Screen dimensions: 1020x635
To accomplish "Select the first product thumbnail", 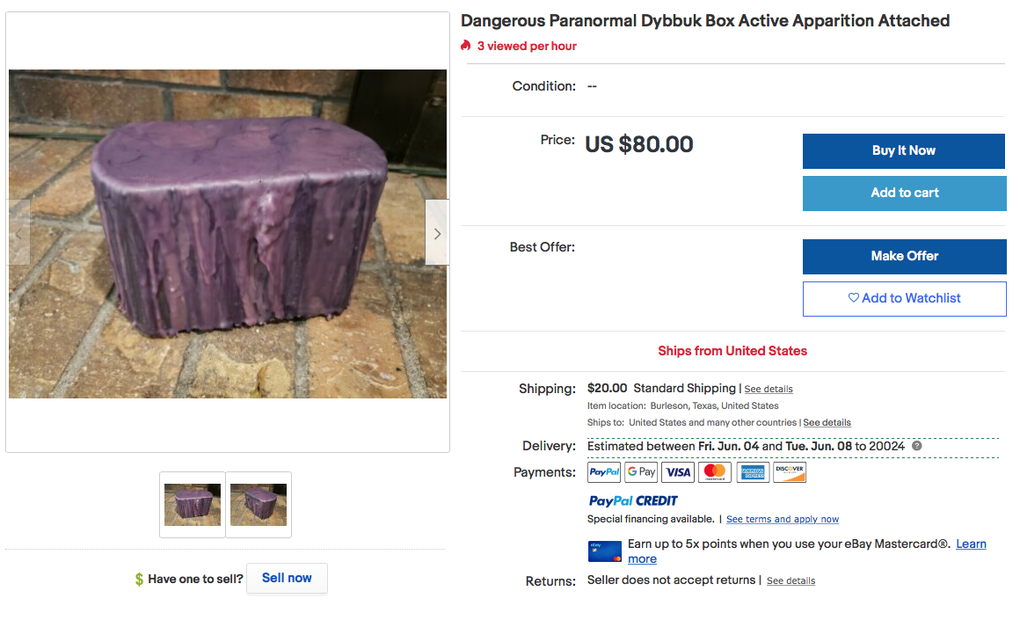I will click(193, 505).
